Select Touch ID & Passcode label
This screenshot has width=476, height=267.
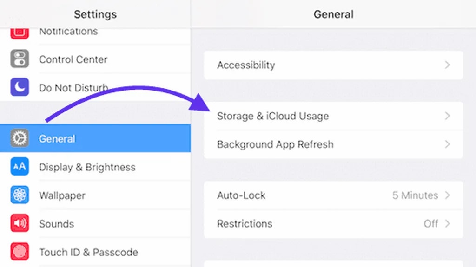pyautogui.click(x=88, y=252)
